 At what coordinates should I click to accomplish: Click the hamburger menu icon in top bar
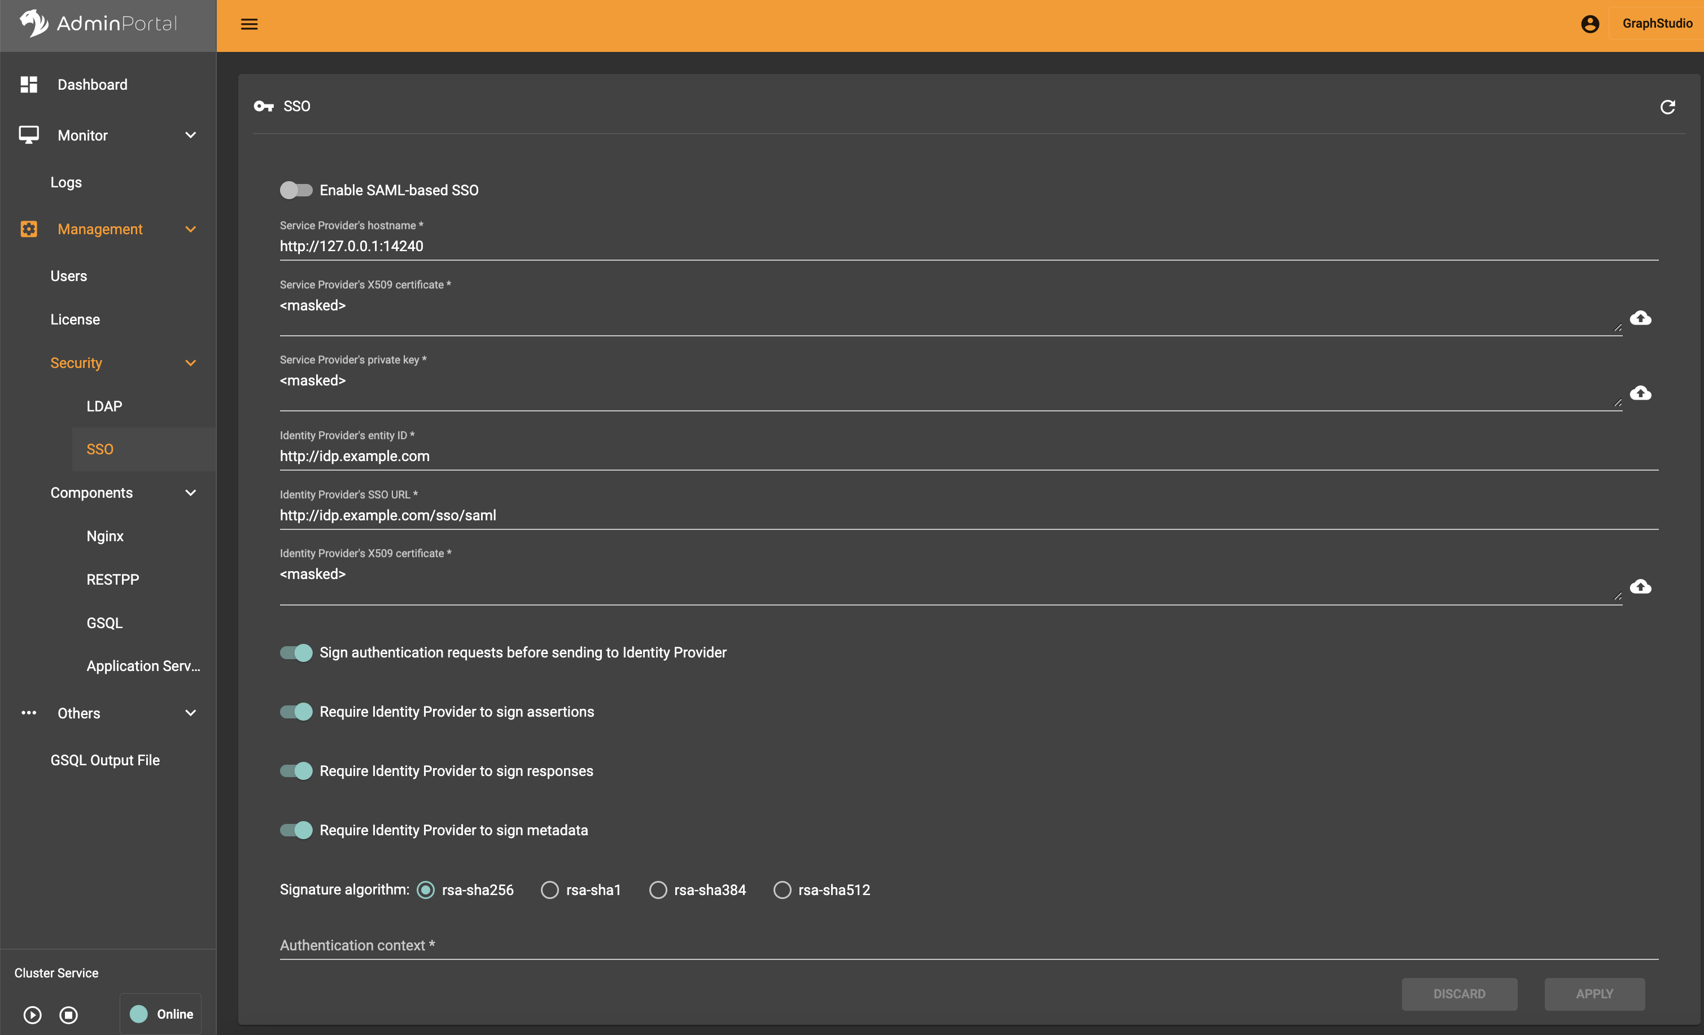point(249,24)
